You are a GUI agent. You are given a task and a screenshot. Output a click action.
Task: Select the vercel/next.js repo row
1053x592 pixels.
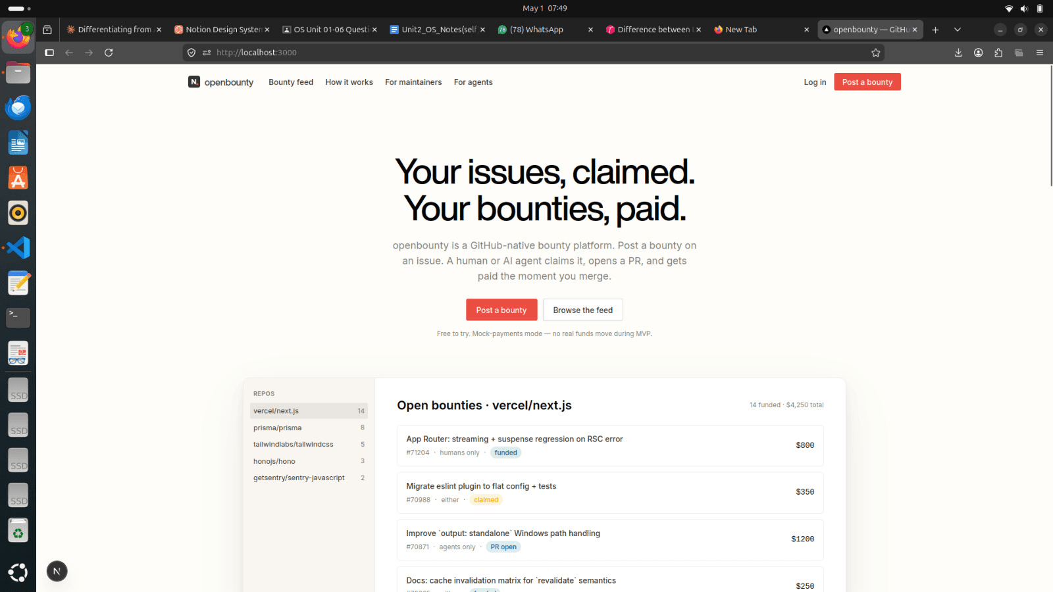click(x=309, y=411)
